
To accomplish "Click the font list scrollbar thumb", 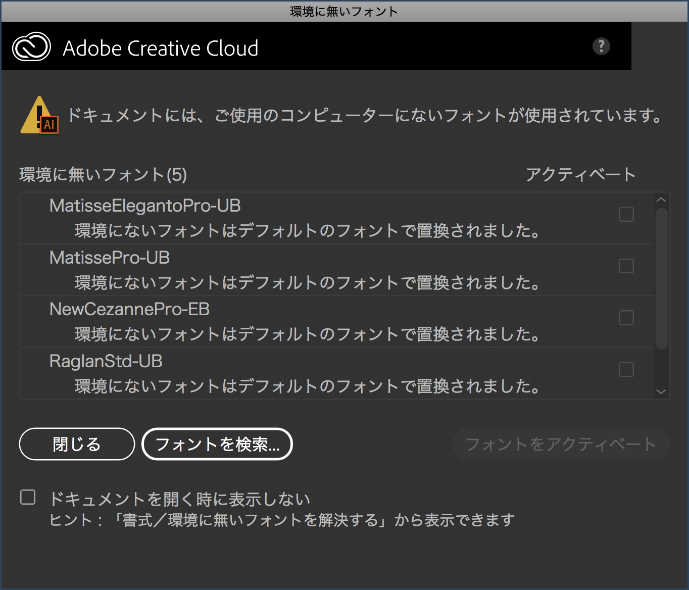I will pyautogui.click(x=661, y=278).
